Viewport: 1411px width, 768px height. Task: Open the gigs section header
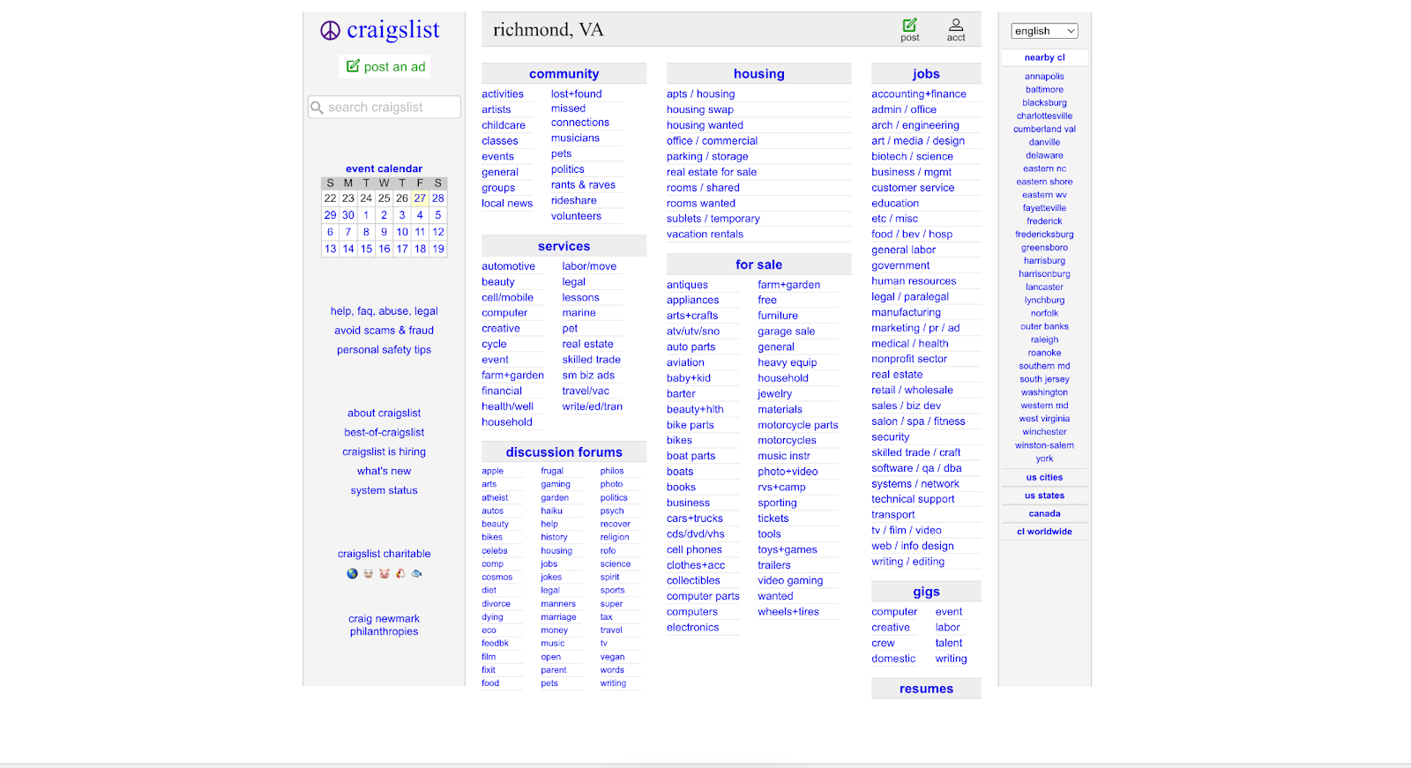point(926,592)
